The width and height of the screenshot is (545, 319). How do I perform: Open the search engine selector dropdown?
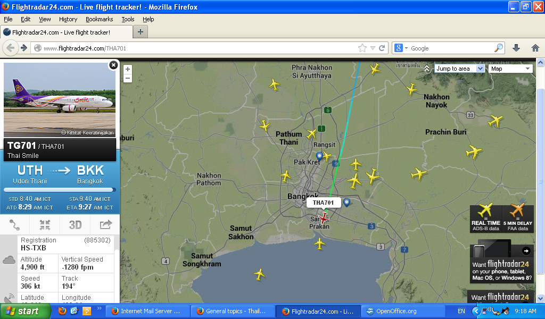pyautogui.click(x=406, y=48)
